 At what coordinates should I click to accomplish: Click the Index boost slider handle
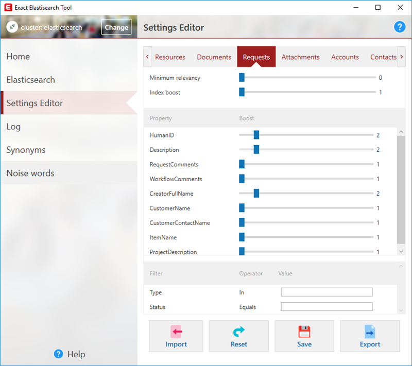(242, 92)
